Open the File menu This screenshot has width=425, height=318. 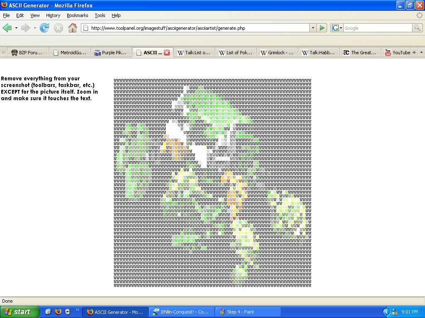click(x=6, y=15)
